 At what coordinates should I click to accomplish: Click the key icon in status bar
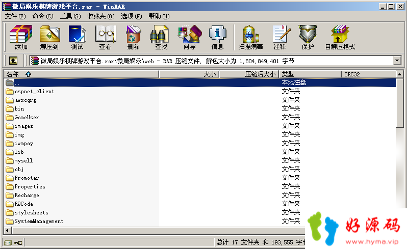click(18, 242)
